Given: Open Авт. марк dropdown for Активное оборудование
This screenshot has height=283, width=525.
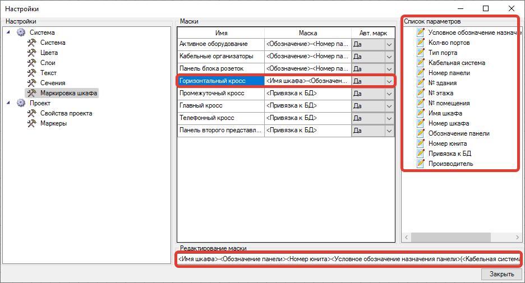Looking at the screenshot, I should pyautogui.click(x=389, y=44).
